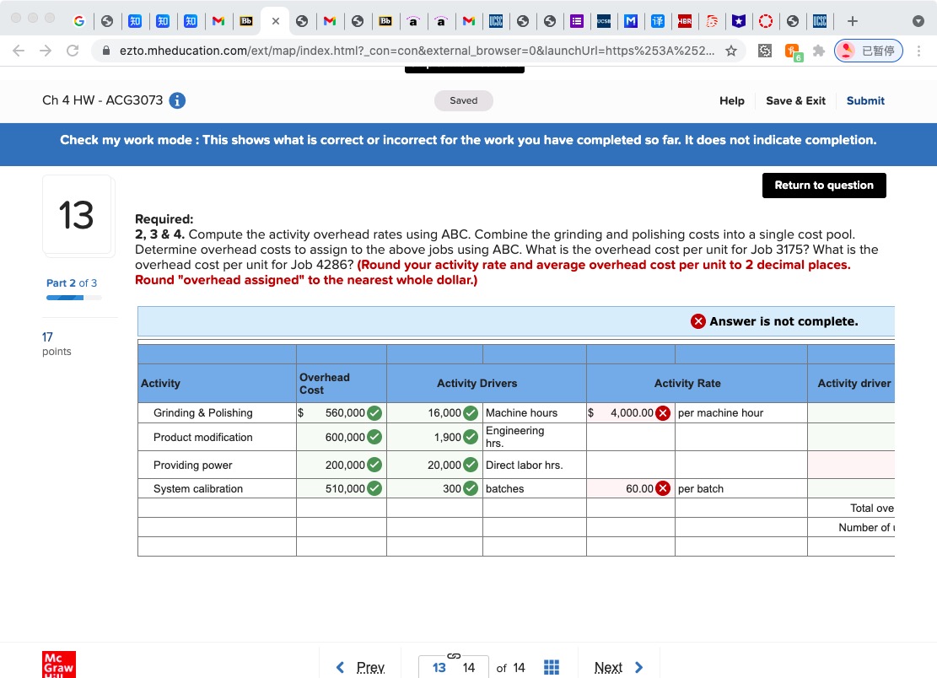Click the red X on 4,000.00 rate

(x=663, y=412)
